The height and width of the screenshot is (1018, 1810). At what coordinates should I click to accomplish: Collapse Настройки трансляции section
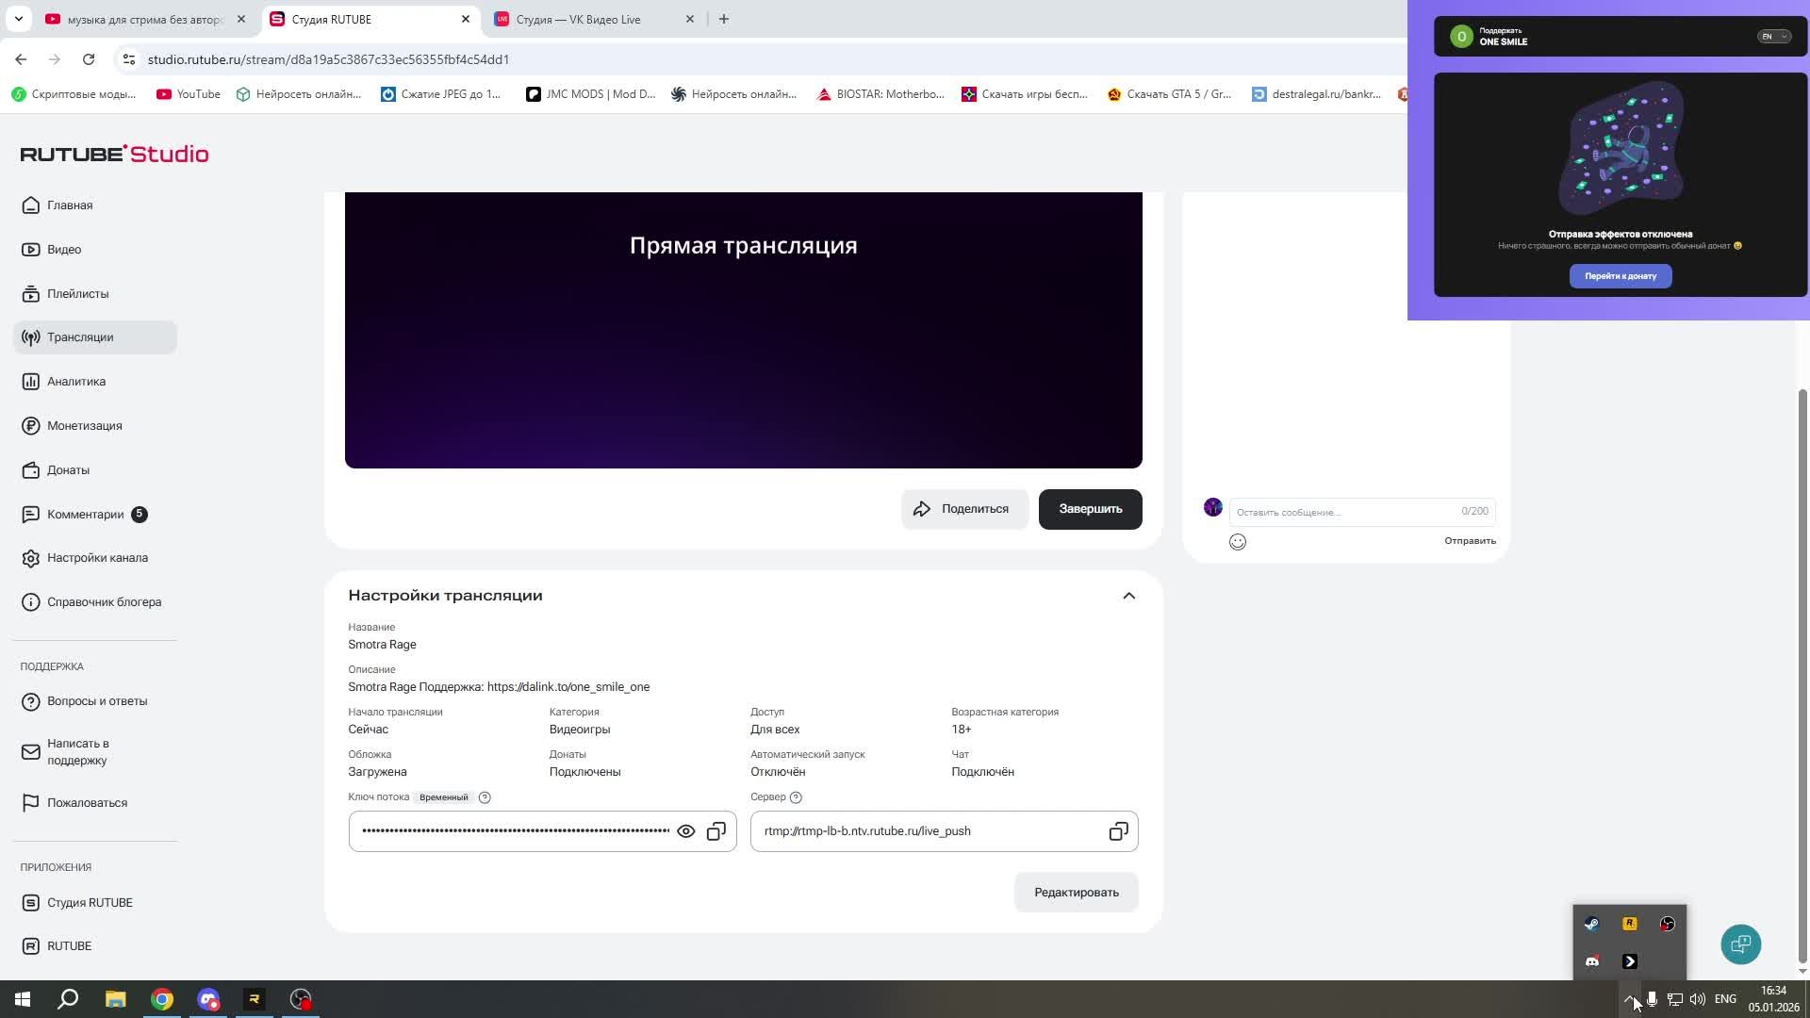pyautogui.click(x=1128, y=596)
